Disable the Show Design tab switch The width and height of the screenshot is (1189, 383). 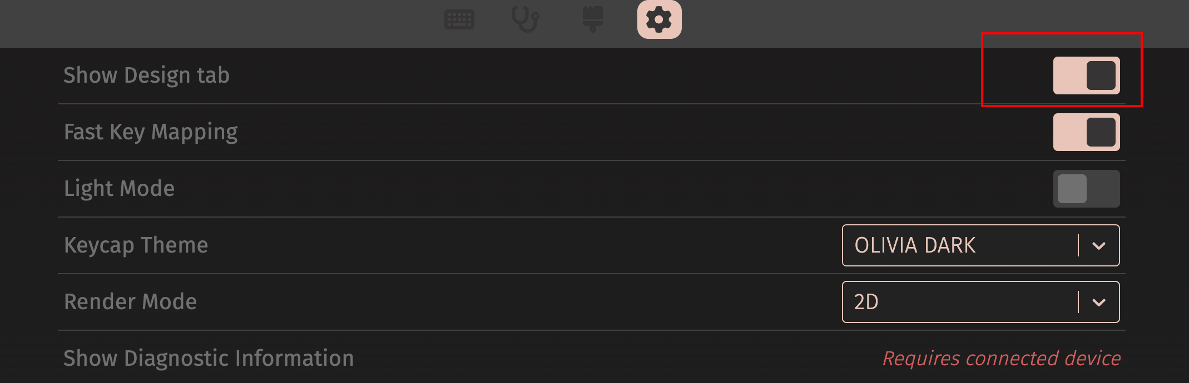click(x=1087, y=75)
